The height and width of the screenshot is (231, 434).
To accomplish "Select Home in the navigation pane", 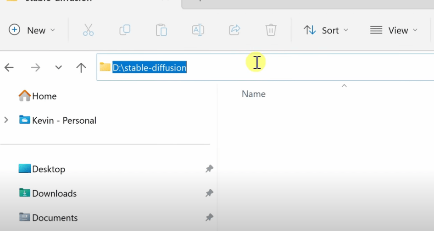I will [44, 96].
